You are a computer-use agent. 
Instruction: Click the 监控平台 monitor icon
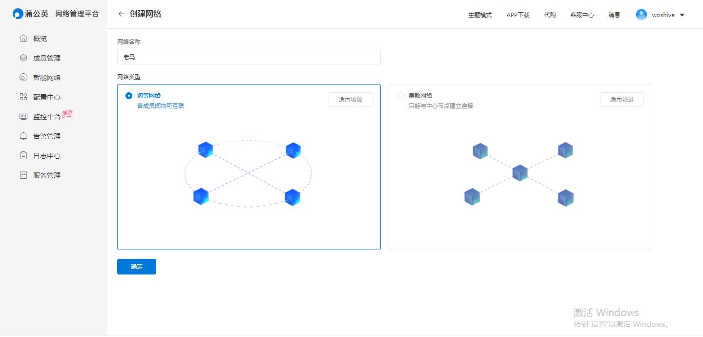coord(23,117)
